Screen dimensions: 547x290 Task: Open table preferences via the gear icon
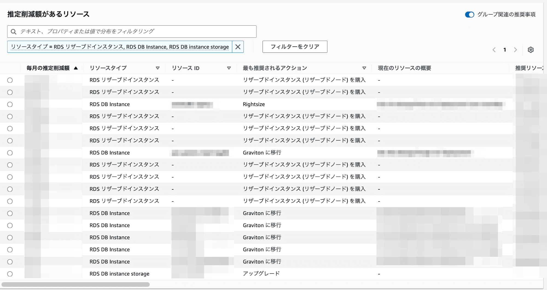pos(531,50)
